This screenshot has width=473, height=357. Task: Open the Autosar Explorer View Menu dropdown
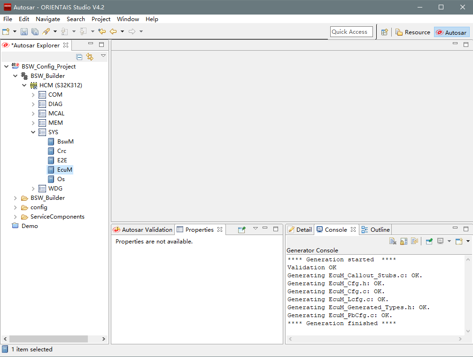(103, 56)
